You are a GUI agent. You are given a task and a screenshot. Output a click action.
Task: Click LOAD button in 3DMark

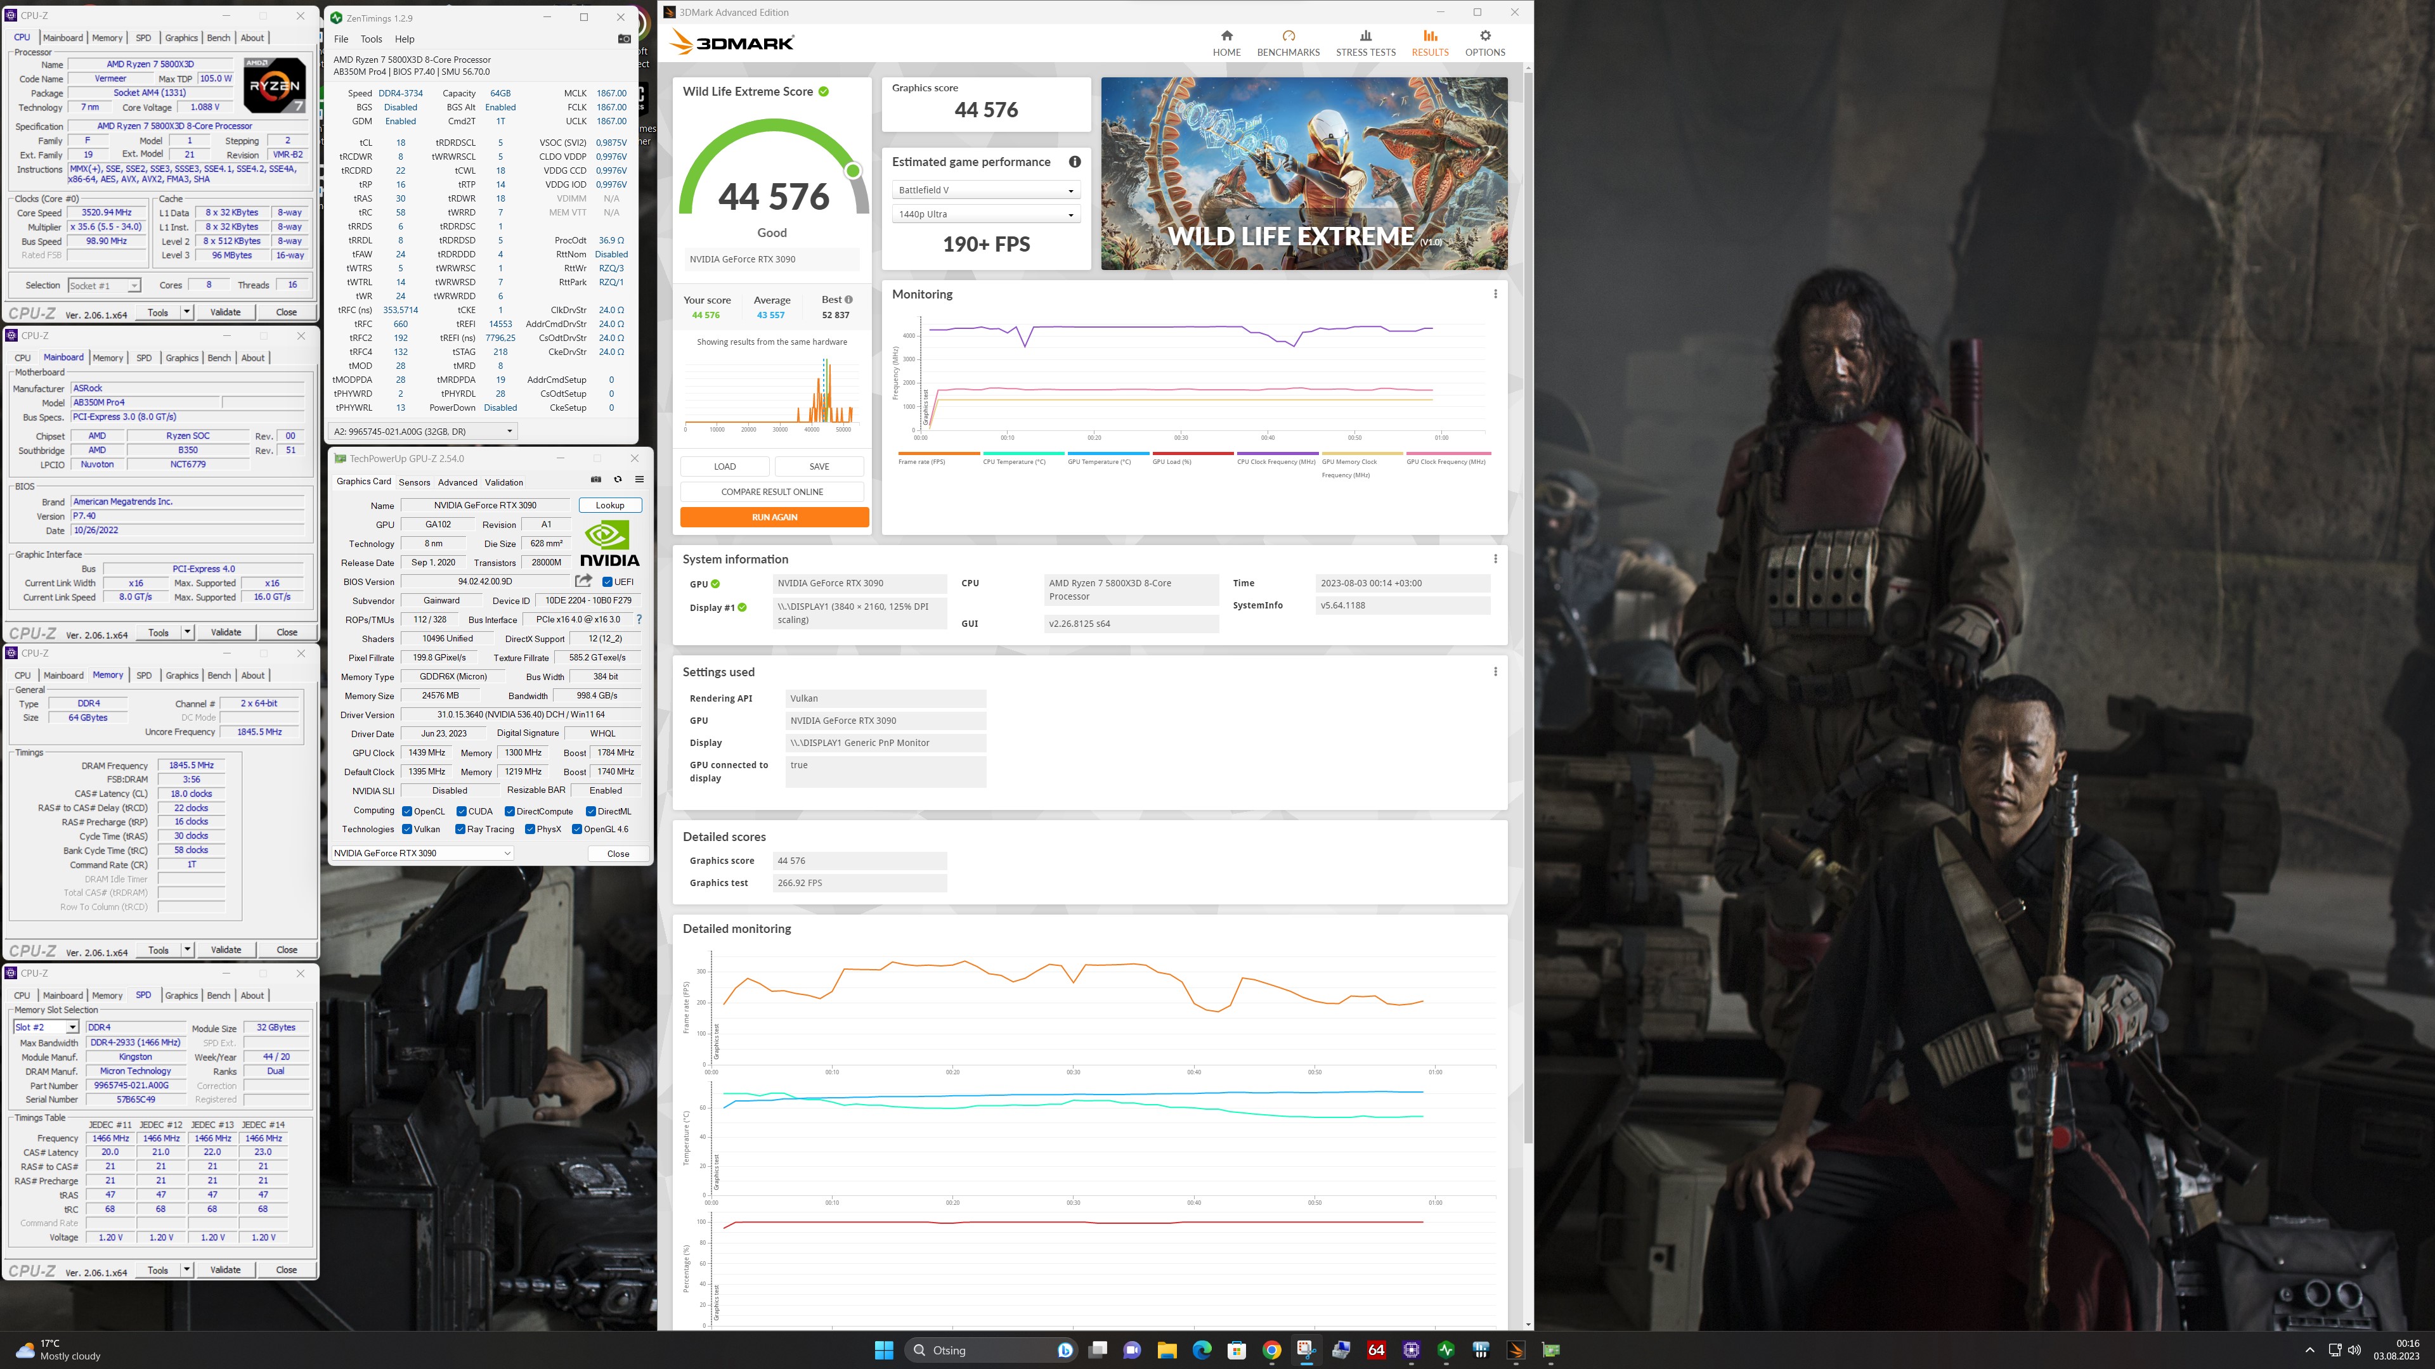[x=725, y=466]
